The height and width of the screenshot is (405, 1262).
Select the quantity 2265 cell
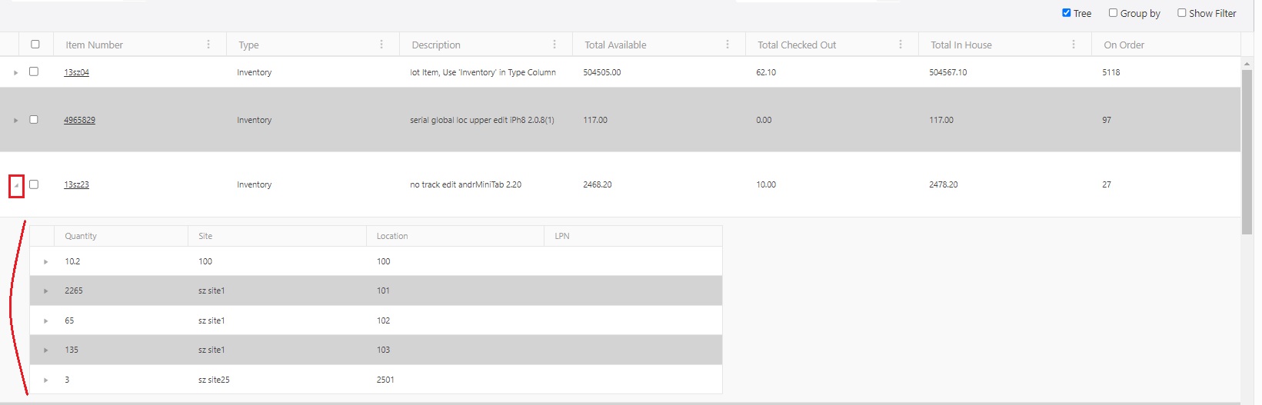[x=74, y=290]
